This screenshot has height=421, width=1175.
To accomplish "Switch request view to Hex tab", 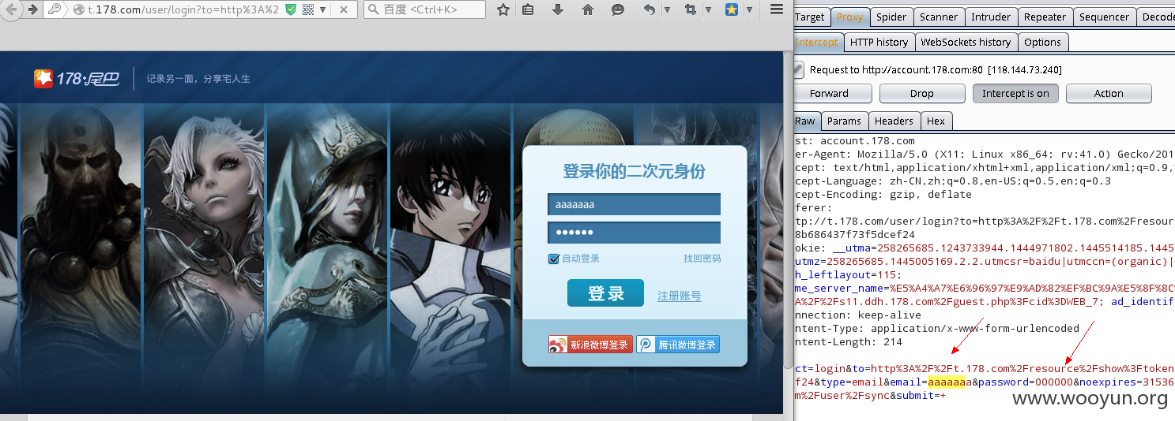I will pyautogui.click(x=936, y=121).
